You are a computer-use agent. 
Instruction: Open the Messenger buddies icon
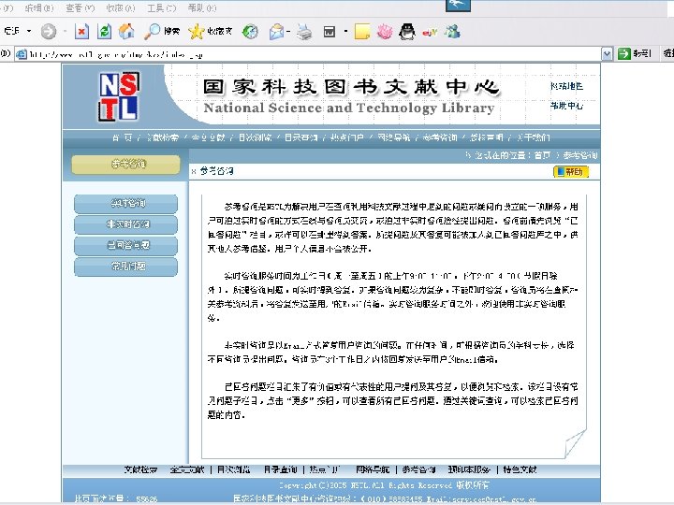(452, 32)
